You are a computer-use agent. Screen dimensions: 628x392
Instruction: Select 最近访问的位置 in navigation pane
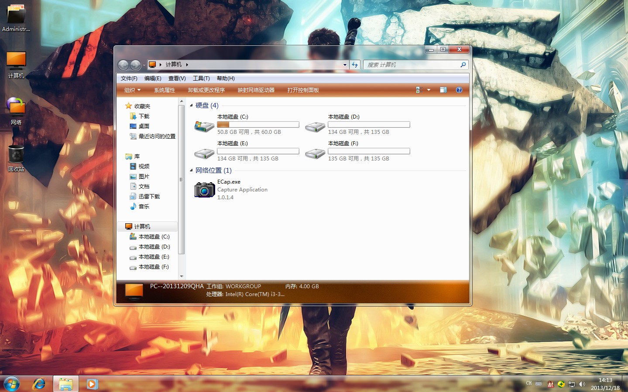pyautogui.click(x=157, y=136)
